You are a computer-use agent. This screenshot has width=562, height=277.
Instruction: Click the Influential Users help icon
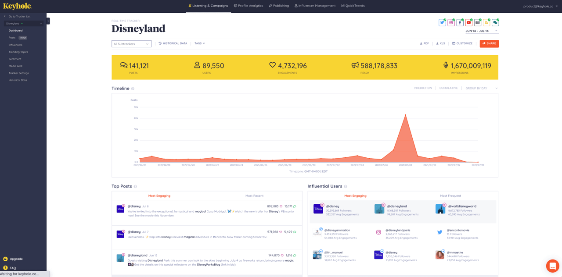point(346,187)
